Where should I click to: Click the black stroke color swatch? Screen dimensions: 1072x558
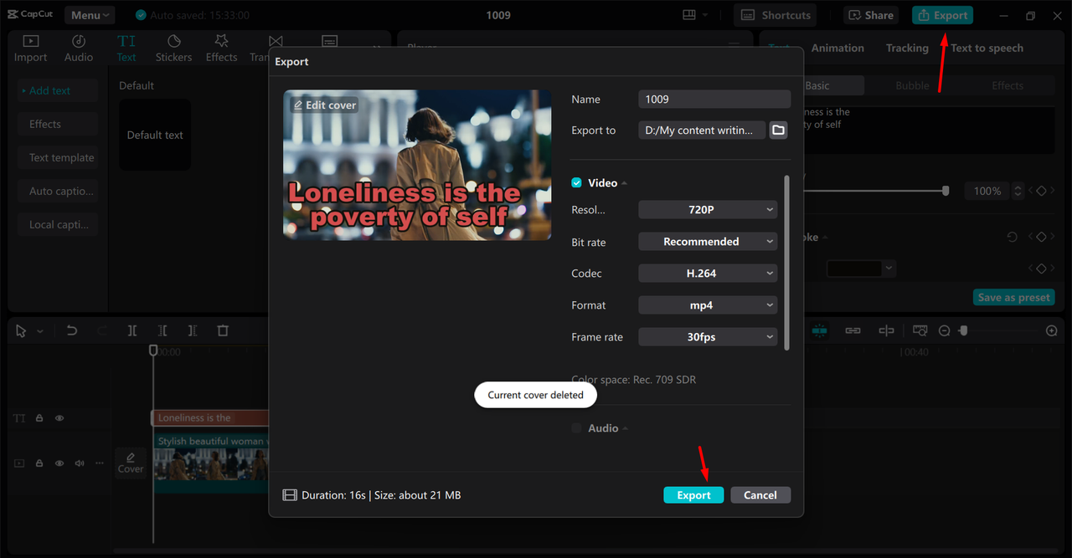coord(854,269)
